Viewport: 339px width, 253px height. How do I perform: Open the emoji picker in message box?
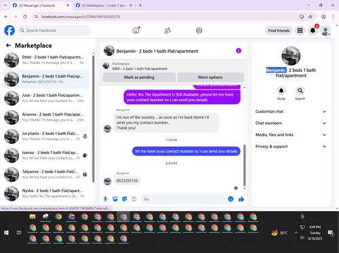click(x=231, y=199)
